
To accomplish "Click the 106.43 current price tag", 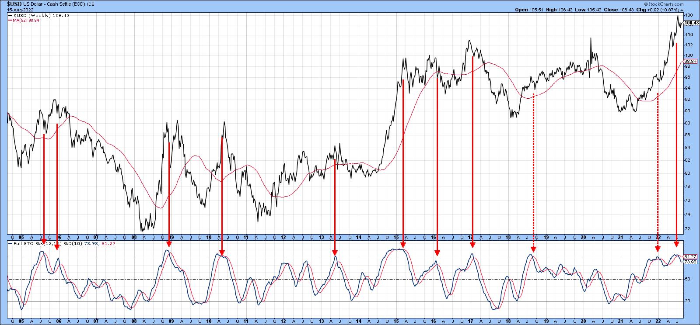I will (690, 24).
